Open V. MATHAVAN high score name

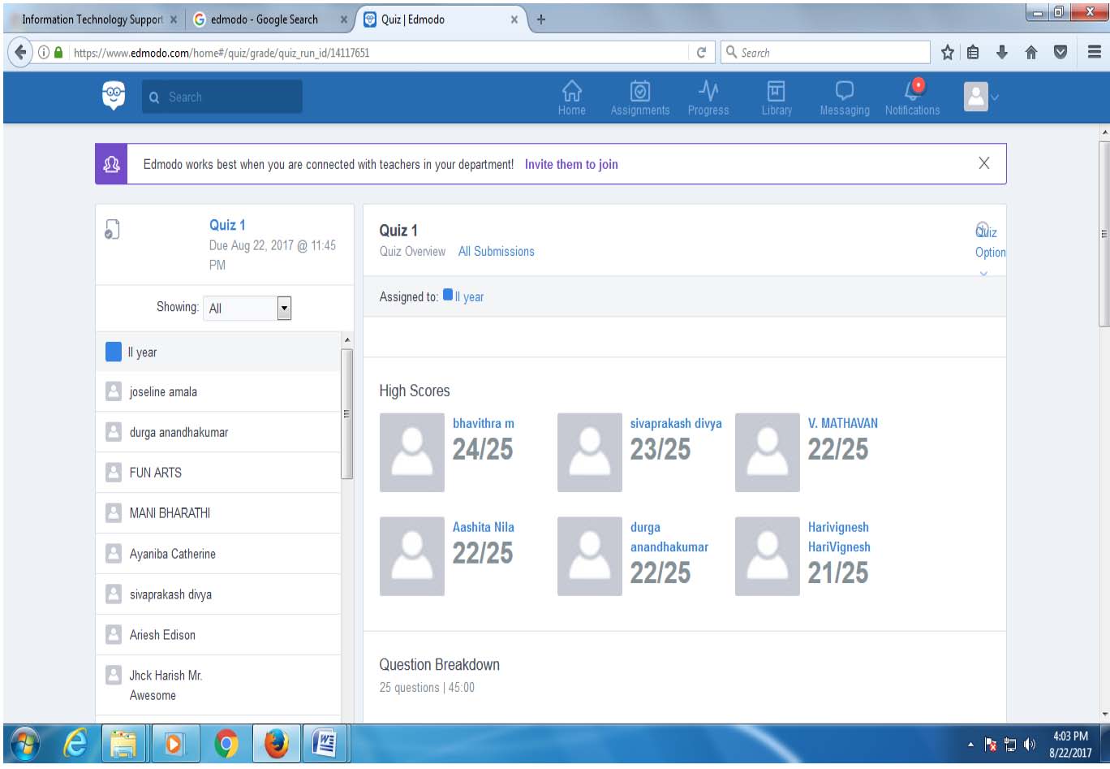(842, 423)
